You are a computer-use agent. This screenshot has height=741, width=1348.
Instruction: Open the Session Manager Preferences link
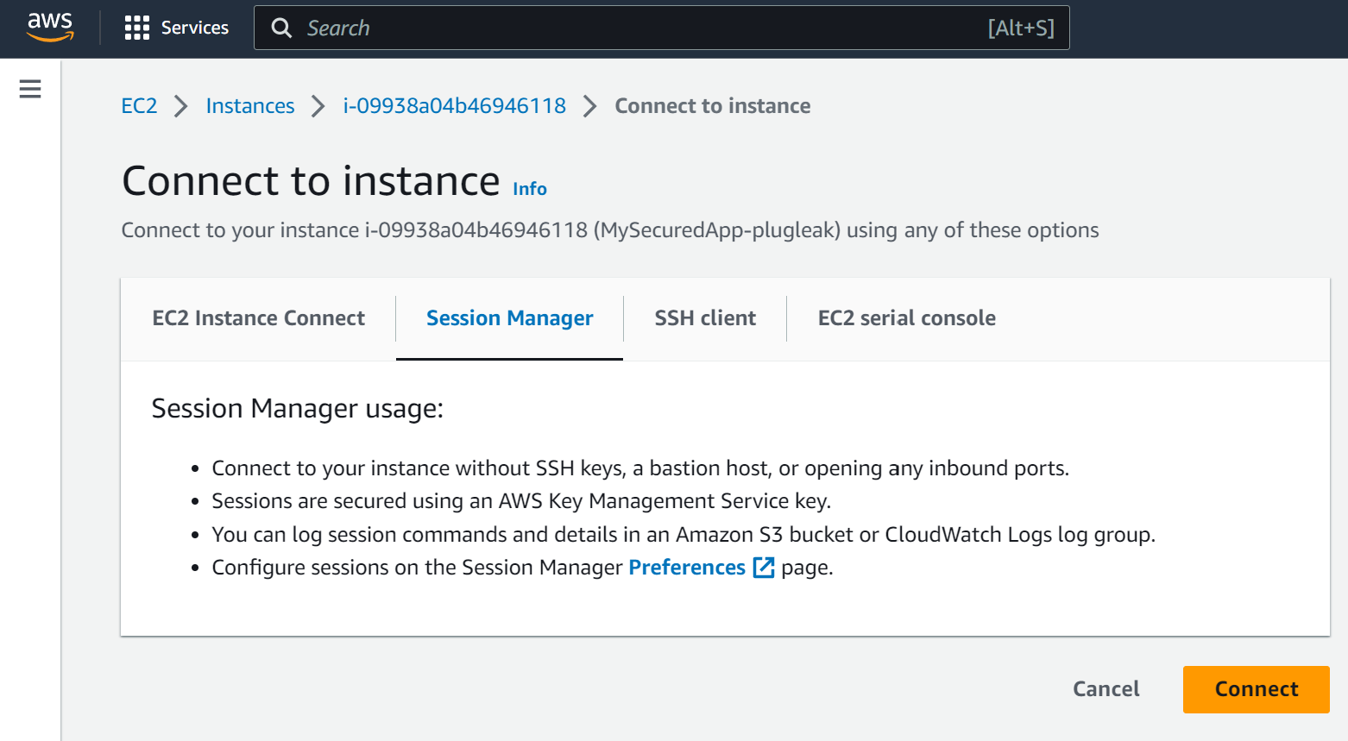pos(687,568)
